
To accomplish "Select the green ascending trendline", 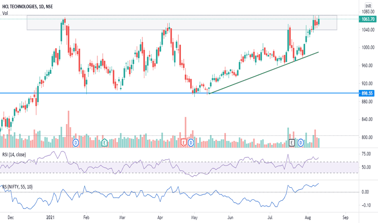I will point(264,73).
